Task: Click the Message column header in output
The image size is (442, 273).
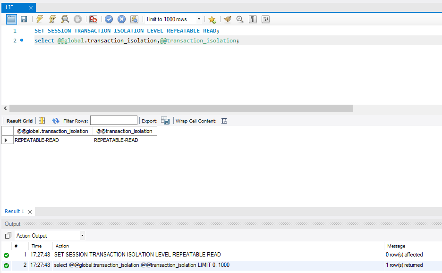Action: pyautogui.click(x=396, y=246)
